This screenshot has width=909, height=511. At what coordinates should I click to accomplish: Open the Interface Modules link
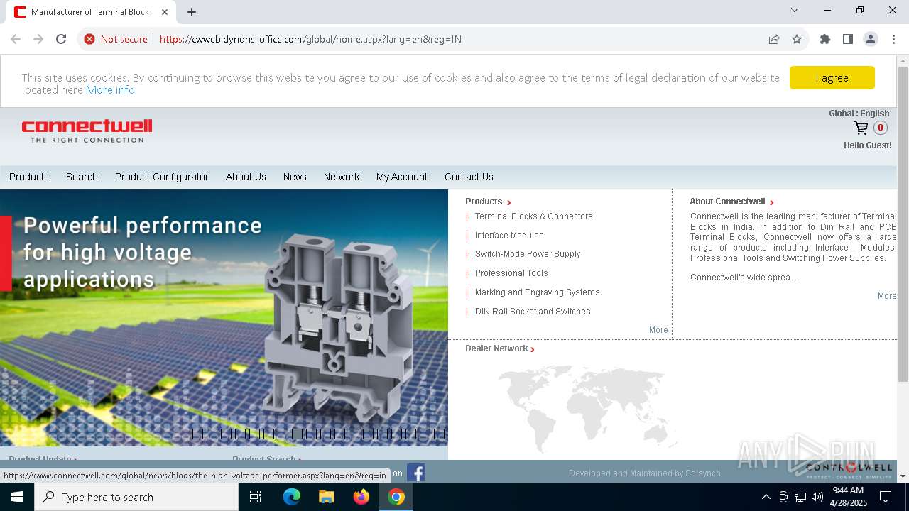[509, 236]
